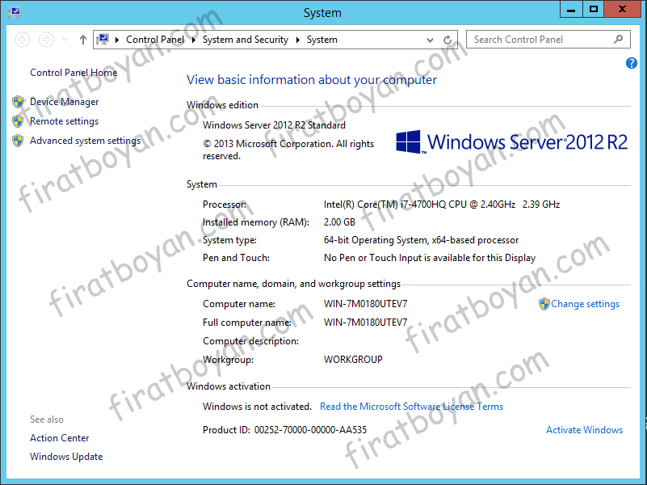Click the shield icon beside Change settings
This screenshot has width=647, height=485.
point(544,304)
